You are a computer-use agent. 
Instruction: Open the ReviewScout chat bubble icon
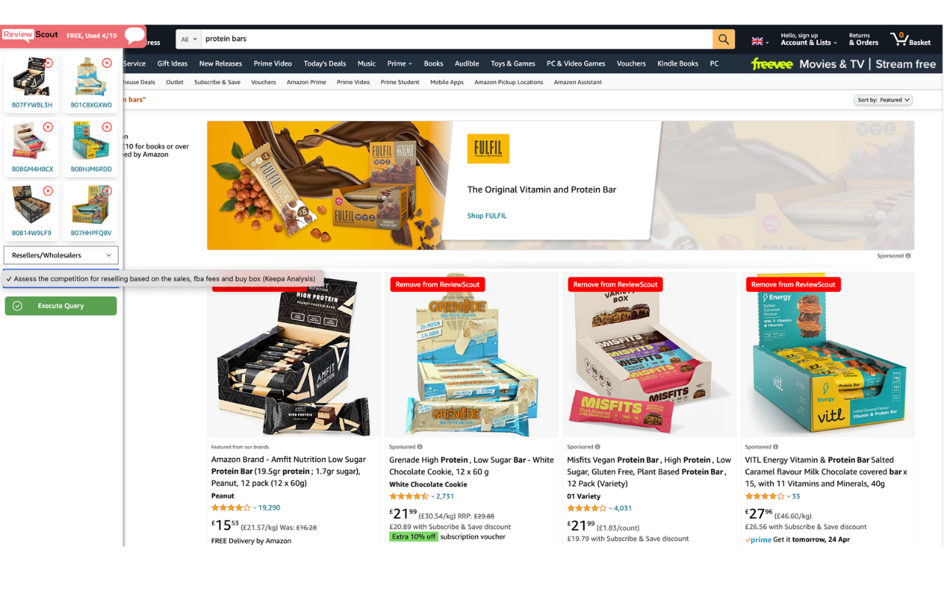coord(135,35)
